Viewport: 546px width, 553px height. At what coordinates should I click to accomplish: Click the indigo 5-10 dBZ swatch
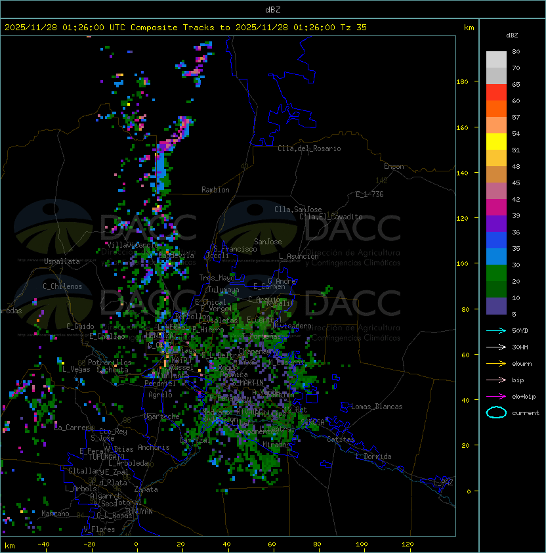pyautogui.click(x=496, y=306)
